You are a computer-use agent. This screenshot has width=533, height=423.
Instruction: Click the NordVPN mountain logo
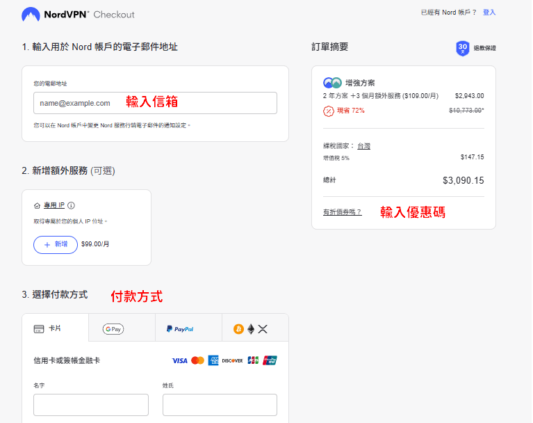tap(31, 15)
